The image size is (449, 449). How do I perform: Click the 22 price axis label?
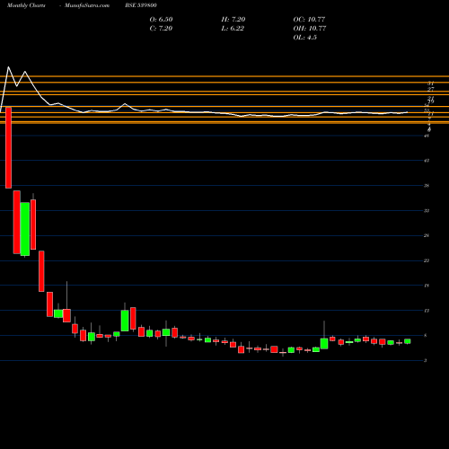point(427,261)
